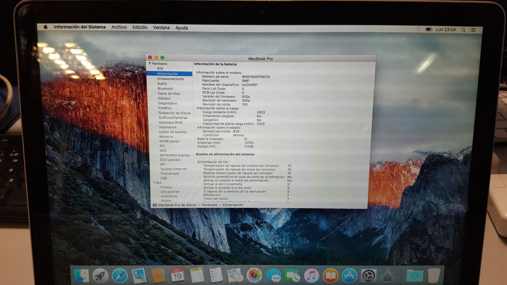Open Finder from the dock
Image resolution: width=507 pixels, height=285 pixels.
82,276
